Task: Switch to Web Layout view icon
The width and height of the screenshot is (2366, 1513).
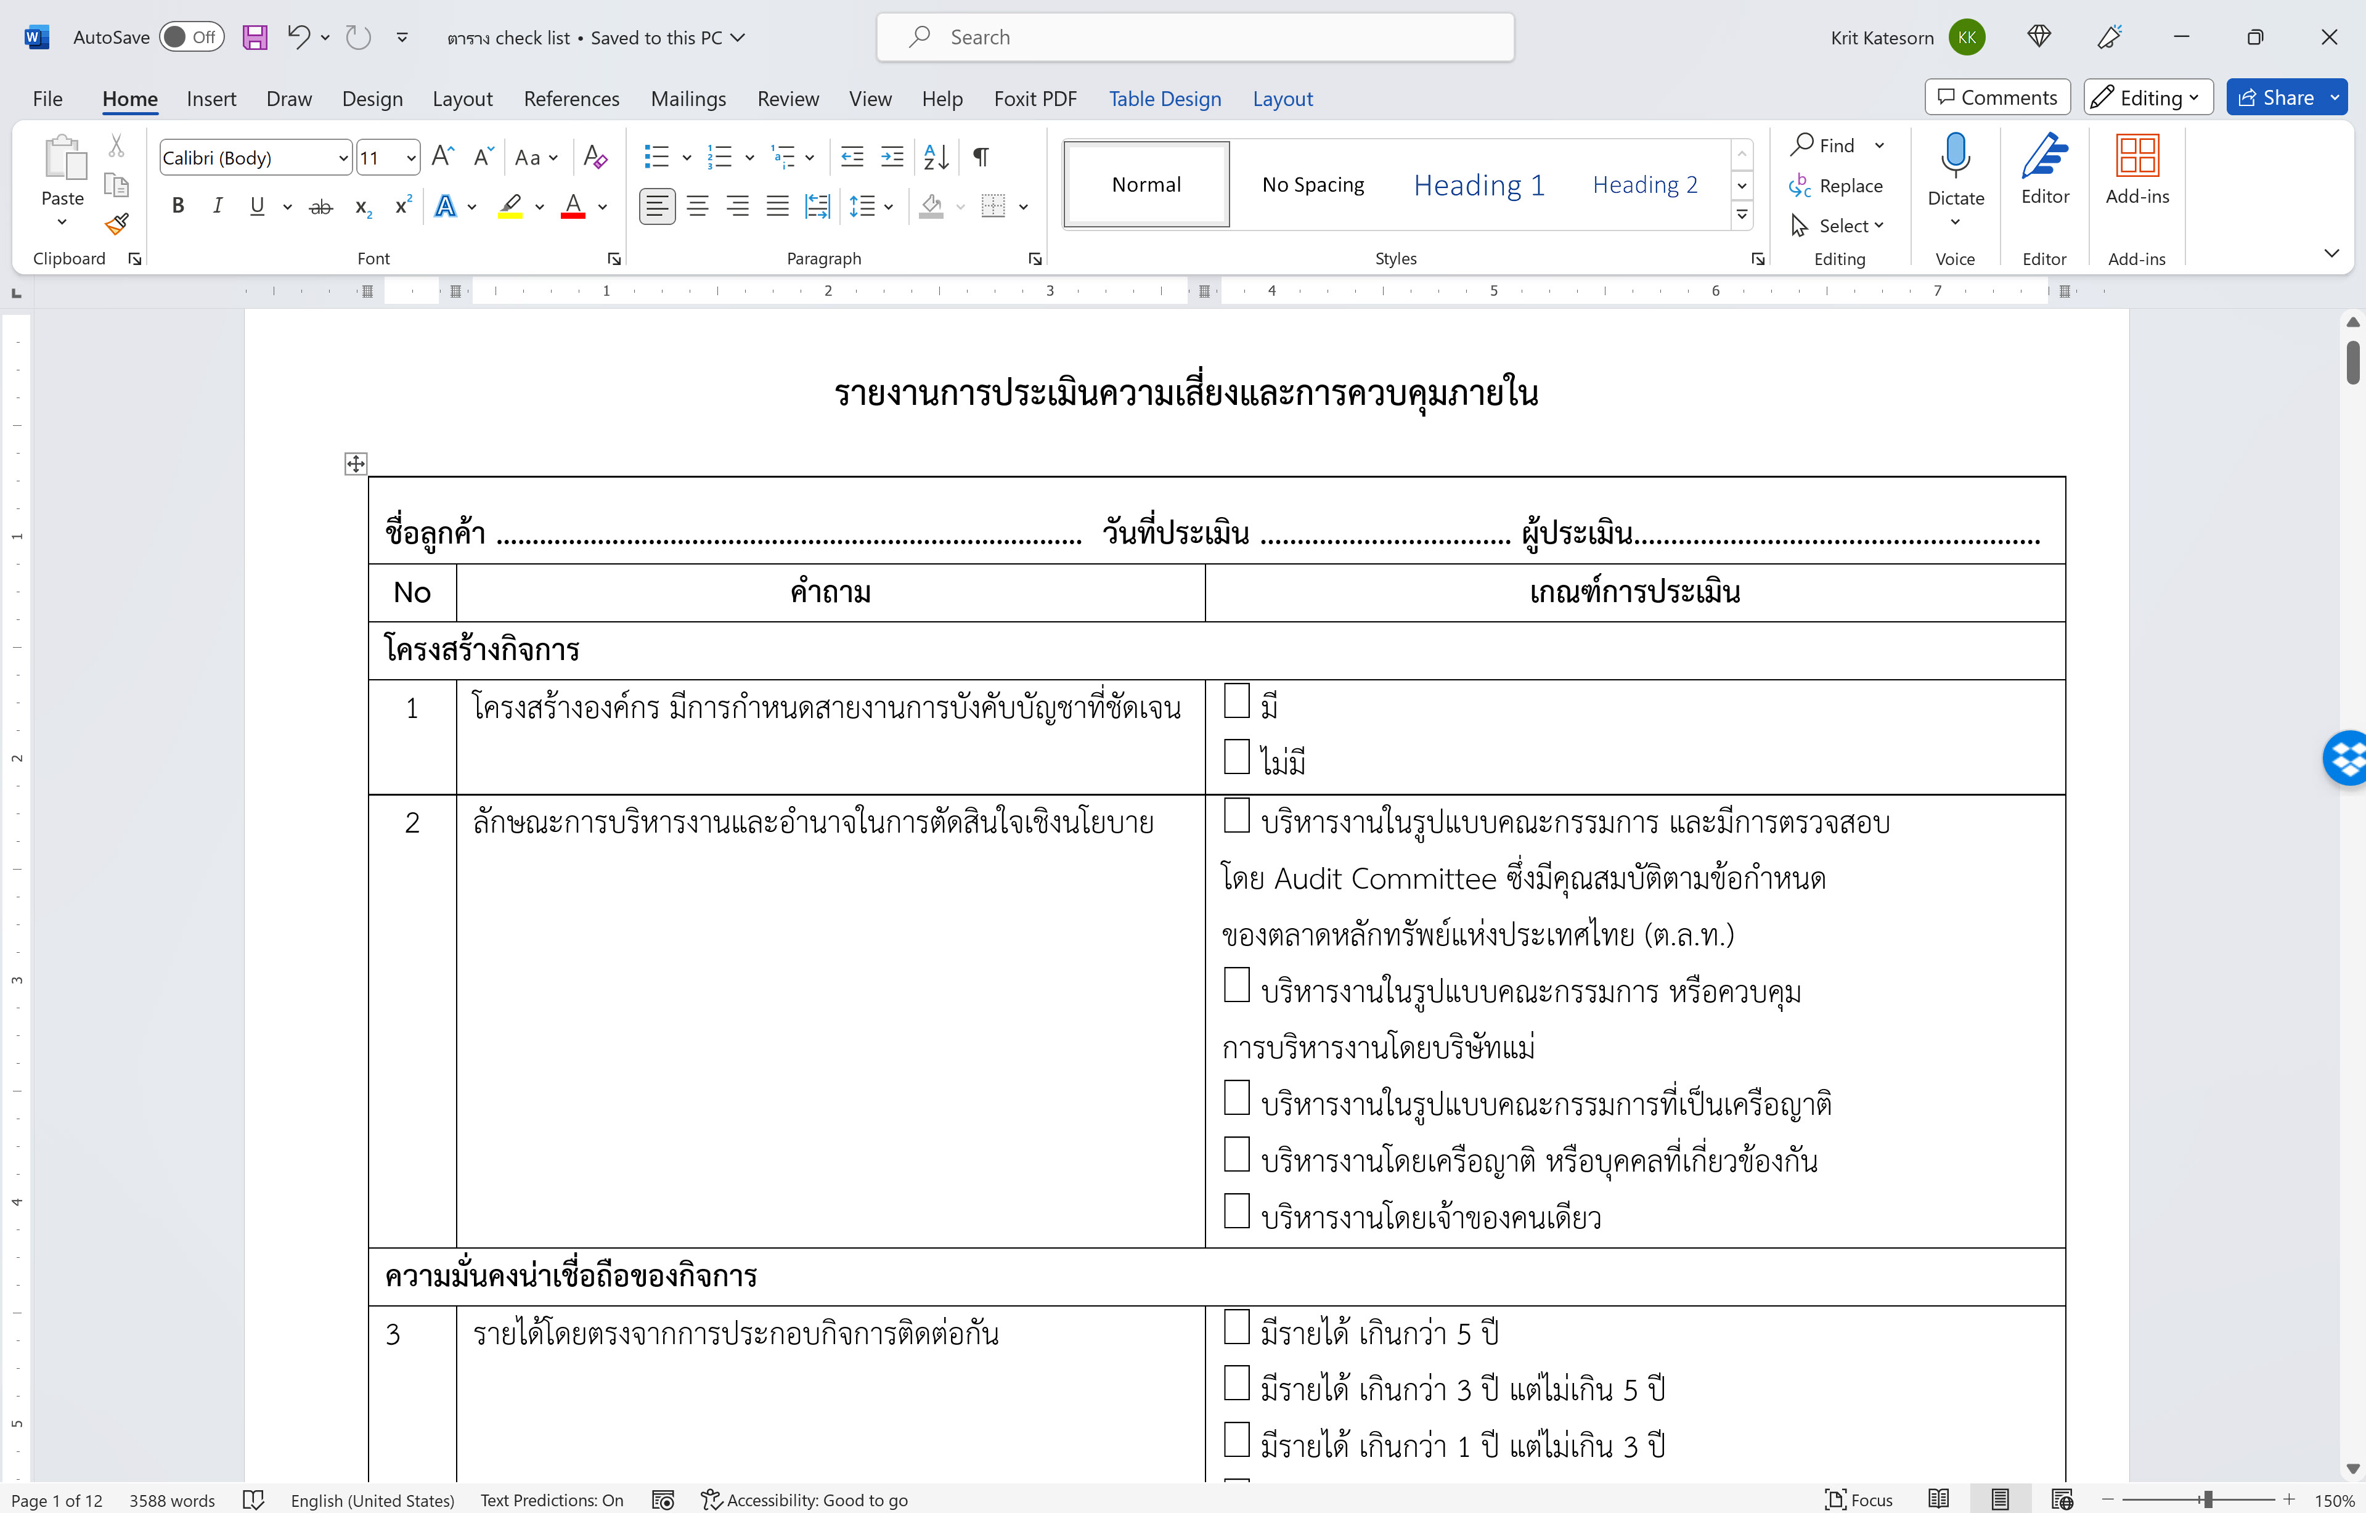Action: pos(2062,1499)
